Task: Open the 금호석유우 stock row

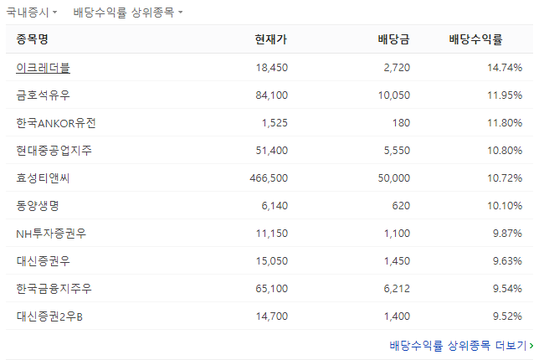Action: coord(44,95)
